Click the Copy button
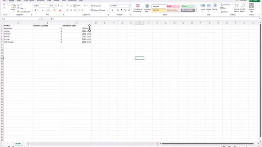Viewport: 262px width, 147px height. 20,8
